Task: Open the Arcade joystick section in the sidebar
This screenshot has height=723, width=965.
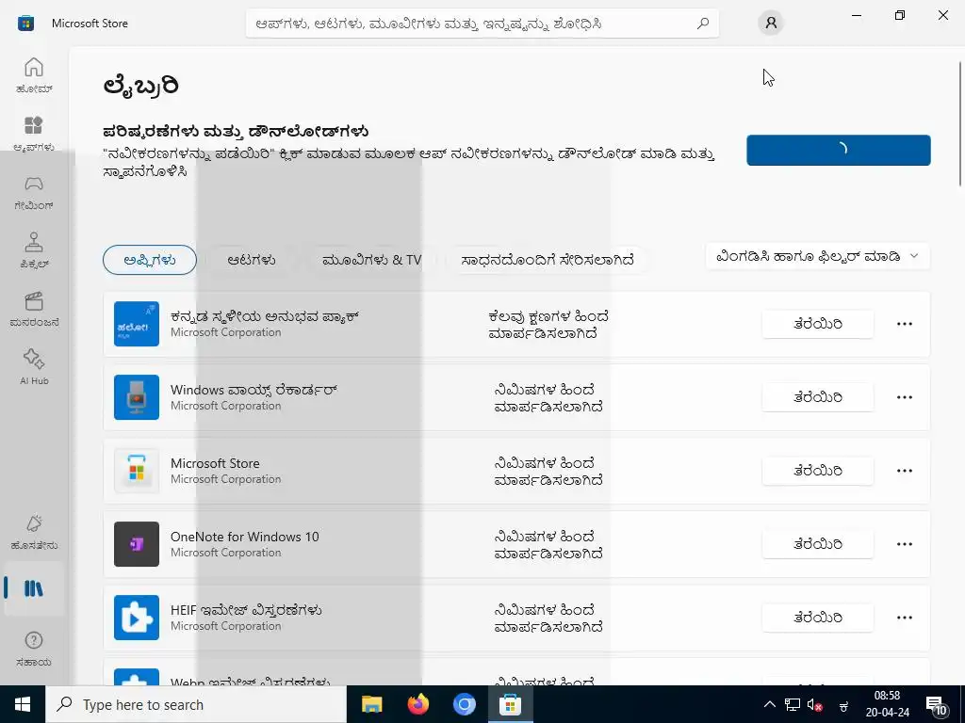Action: pos(34,250)
